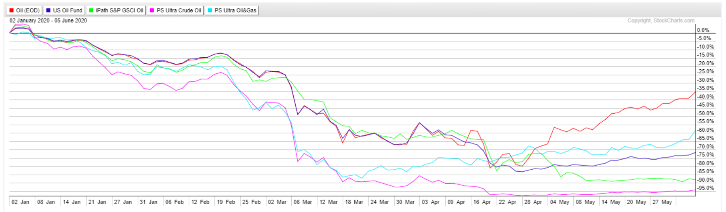The height and width of the screenshot is (212, 726).
Task: Click the 06 Feb date label
Action: [x=175, y=202]
